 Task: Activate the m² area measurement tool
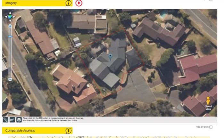click(12, 120)
